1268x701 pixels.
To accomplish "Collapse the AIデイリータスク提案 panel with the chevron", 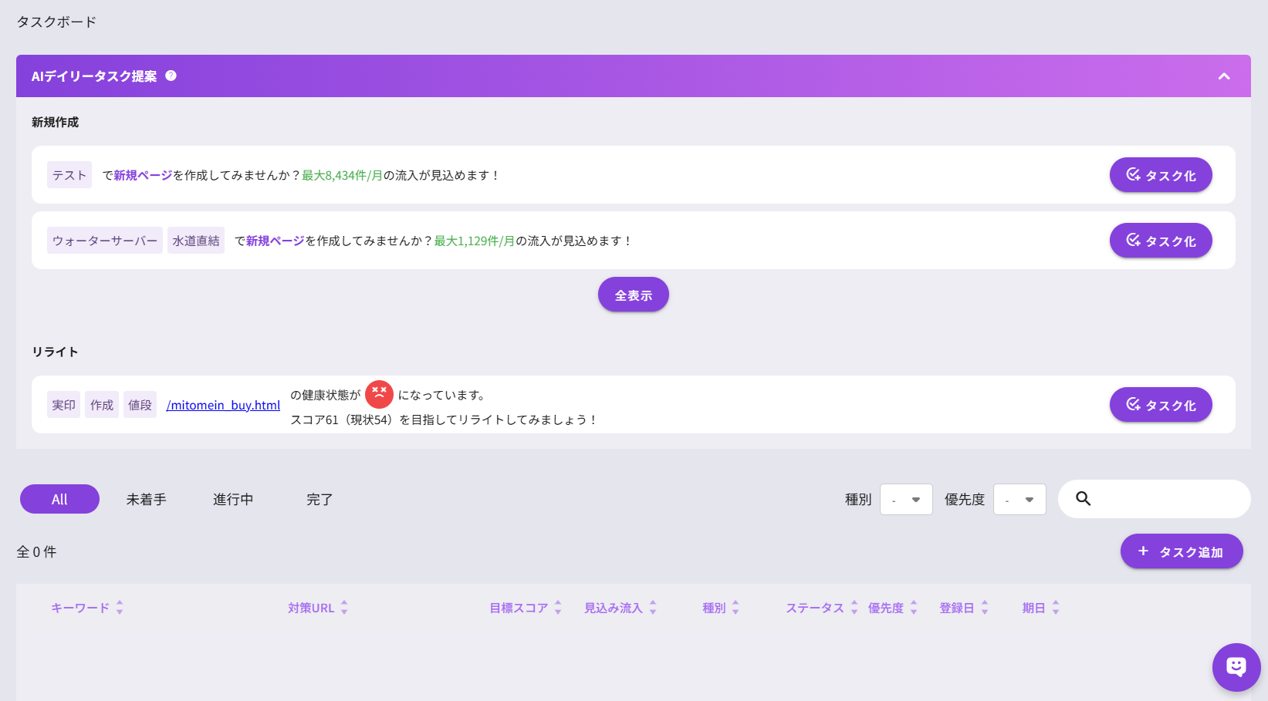I will [x=1223, y=76].
